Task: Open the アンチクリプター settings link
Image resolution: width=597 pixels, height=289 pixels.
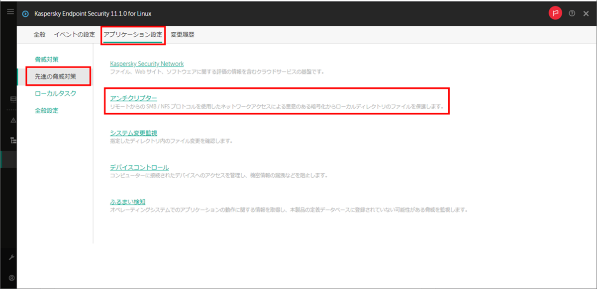Action: point(133,98)
